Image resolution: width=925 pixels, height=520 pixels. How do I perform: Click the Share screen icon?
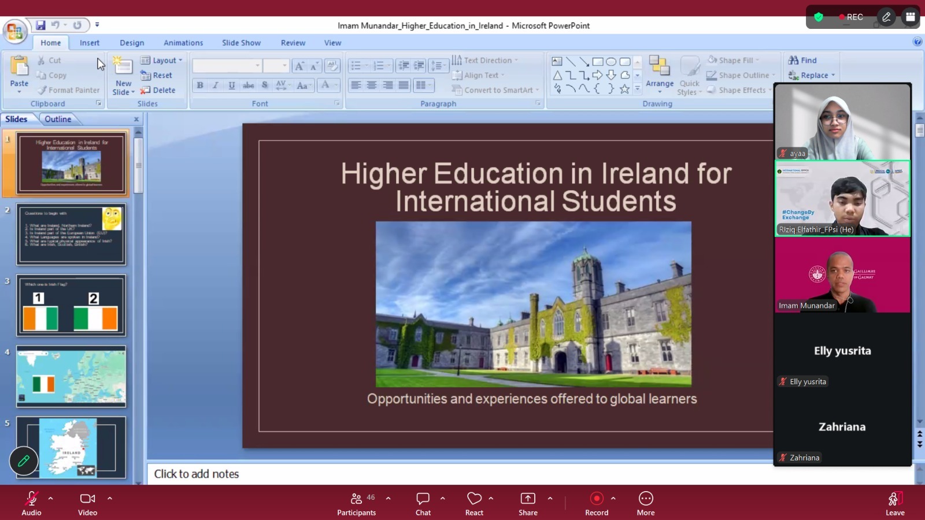(x=527, y=498)
